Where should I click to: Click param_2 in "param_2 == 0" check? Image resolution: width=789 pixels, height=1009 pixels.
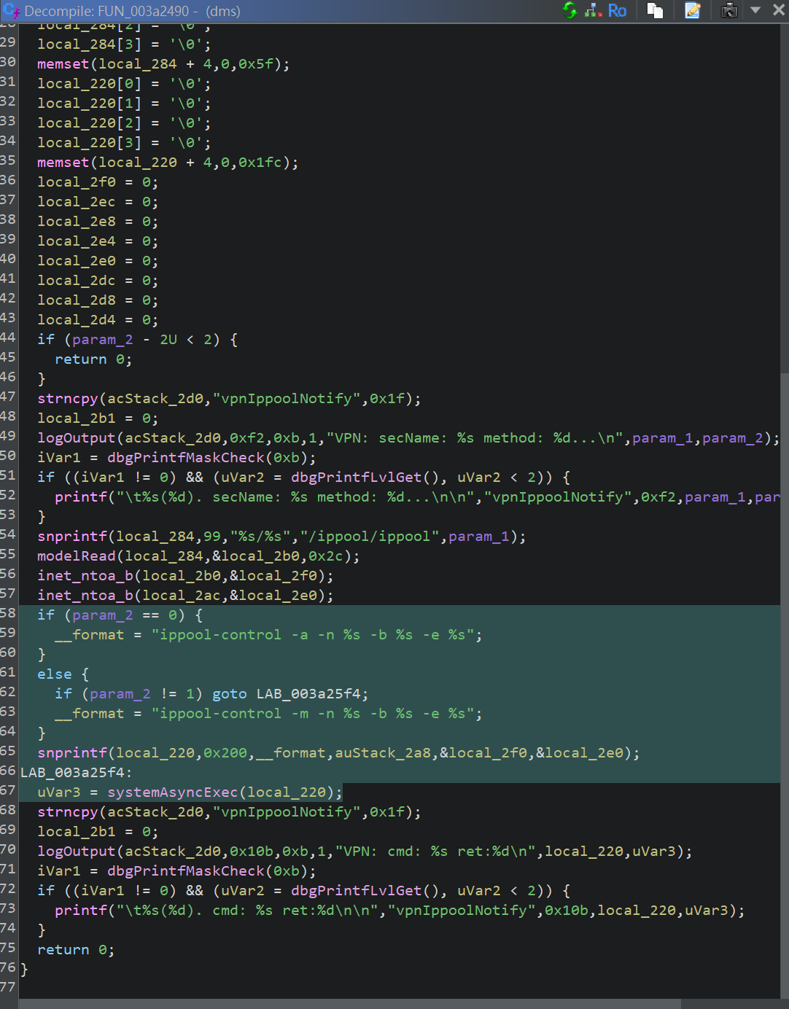point(103,615)
